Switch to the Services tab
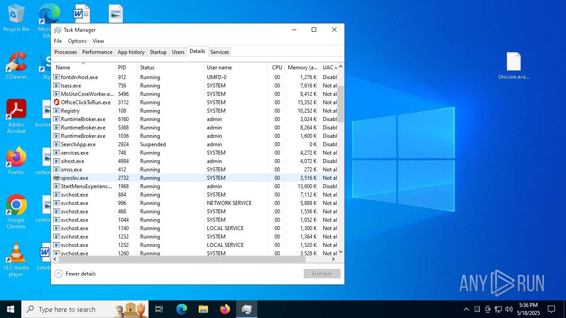Screen dimensions: 566x318 tap(220, 52)
